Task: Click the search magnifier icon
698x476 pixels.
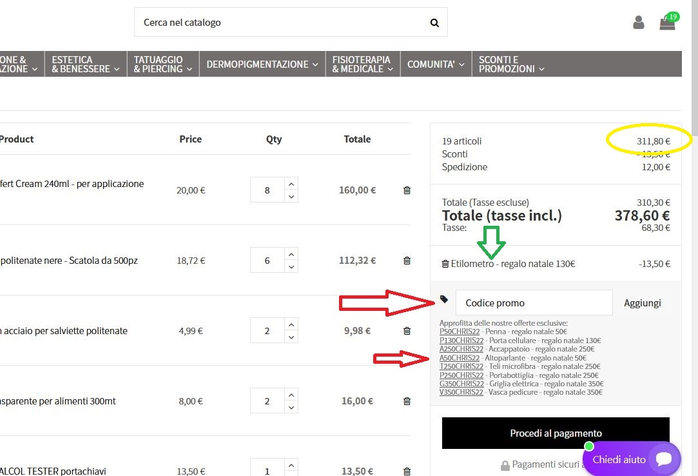Action: [434, 23]
